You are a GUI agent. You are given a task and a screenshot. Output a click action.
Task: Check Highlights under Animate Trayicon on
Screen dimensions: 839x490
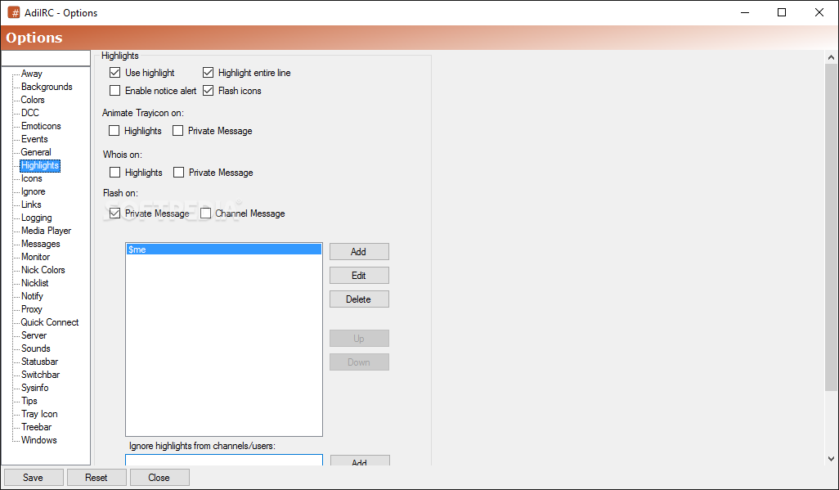click(x=114, y=131)
